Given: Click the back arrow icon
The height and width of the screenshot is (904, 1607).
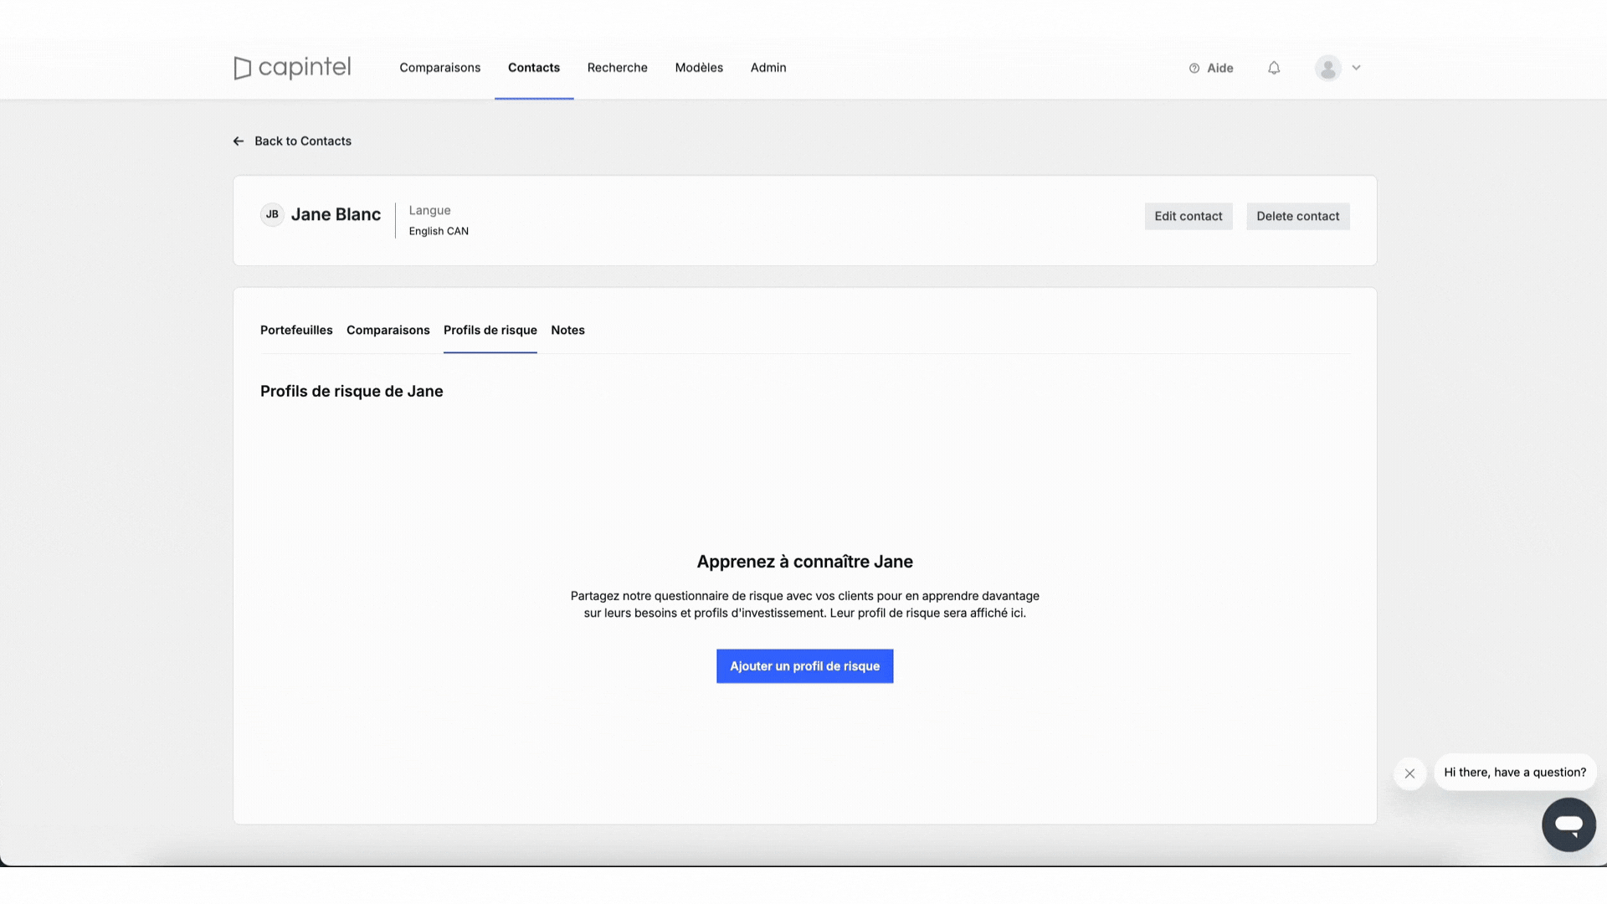Looking at the screenshot, I should [239, 141].
